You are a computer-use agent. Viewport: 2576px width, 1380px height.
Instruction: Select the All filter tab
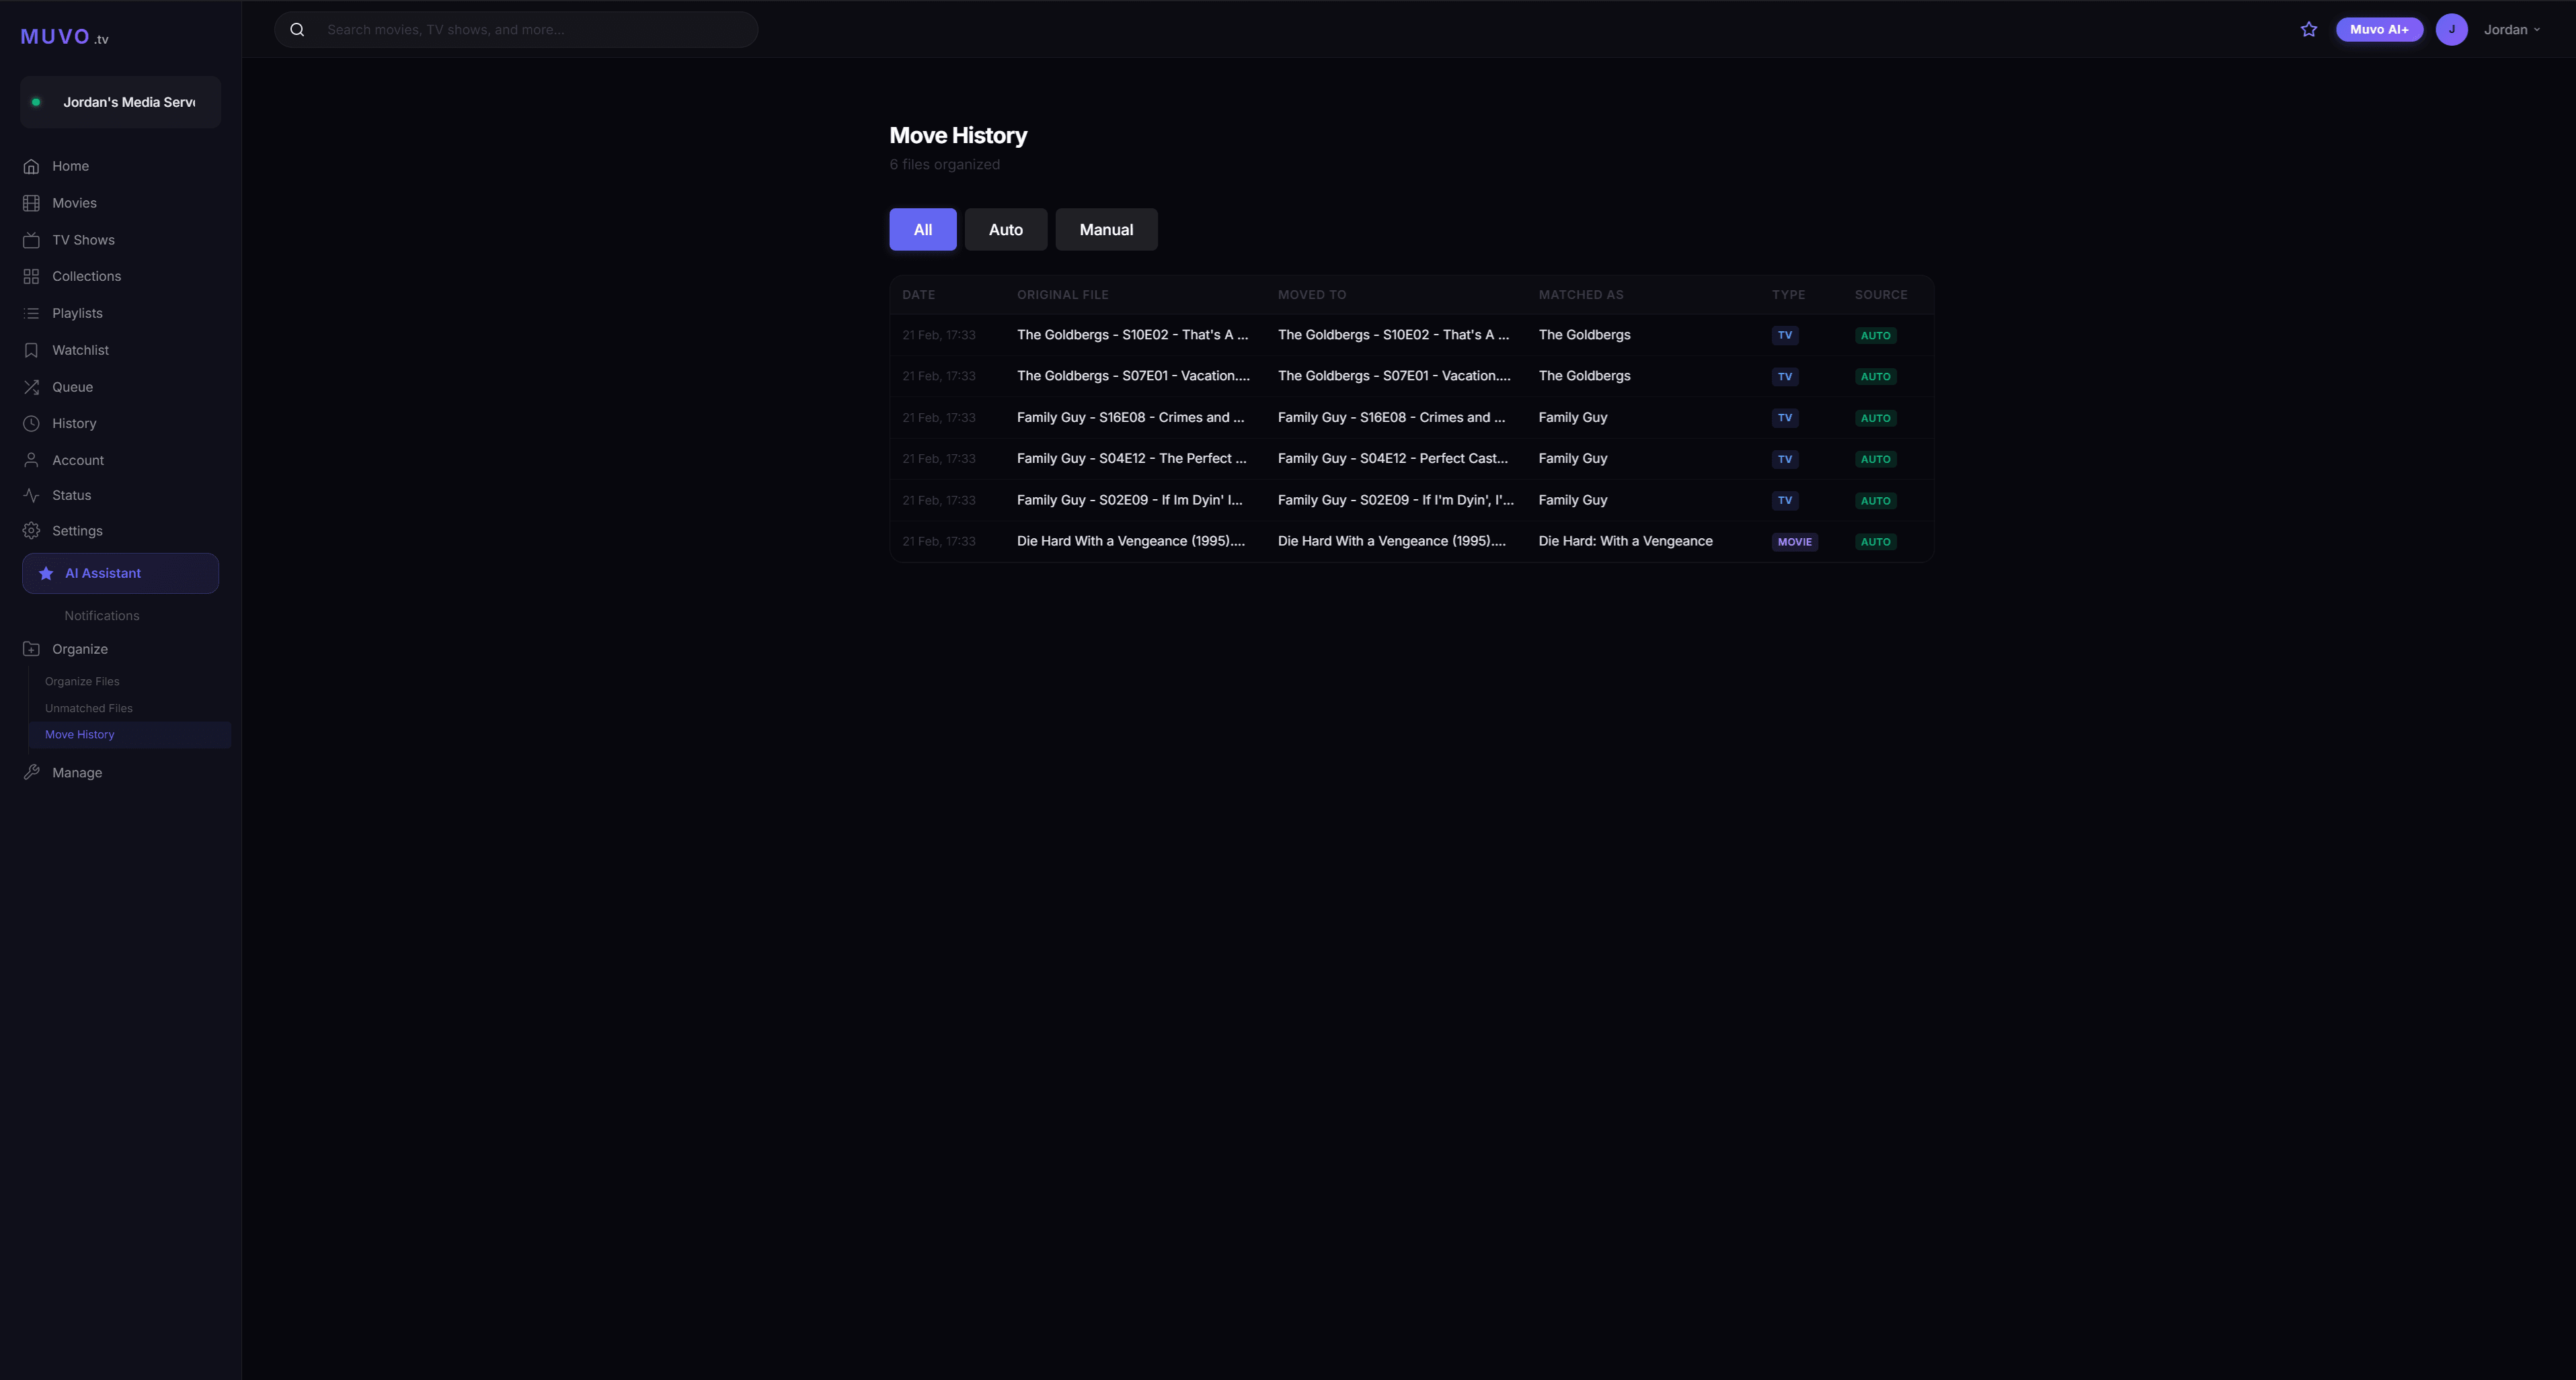tap(922, 229)
